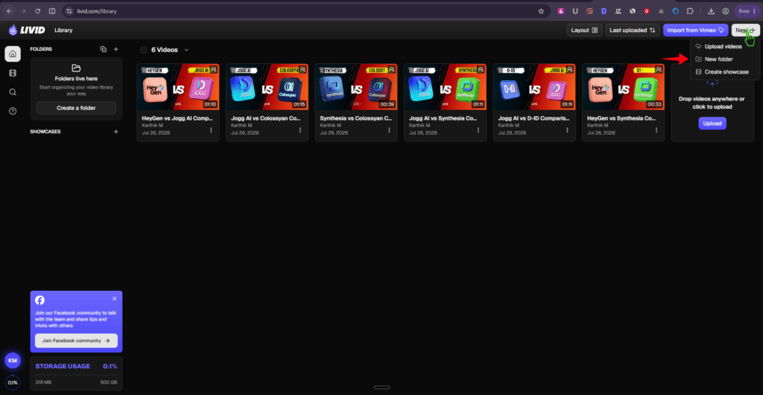Viewport: 763px width, 395px height.
Task: Open the help question mark icon
Action: click(13, 112)
